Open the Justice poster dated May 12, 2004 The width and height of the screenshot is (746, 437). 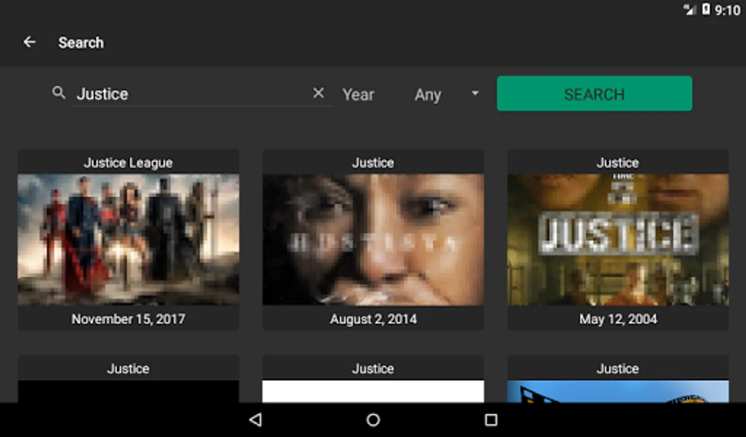coord(618,240)
